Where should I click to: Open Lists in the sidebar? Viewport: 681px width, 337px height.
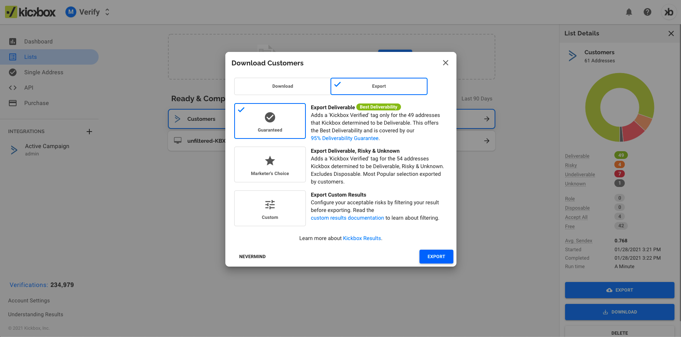pos(49,57)
